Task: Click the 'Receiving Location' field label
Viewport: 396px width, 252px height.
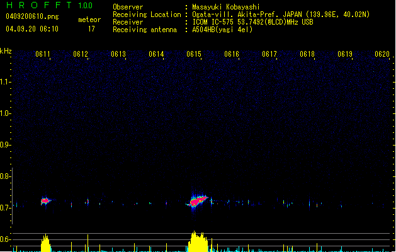Action: (147, 14)
